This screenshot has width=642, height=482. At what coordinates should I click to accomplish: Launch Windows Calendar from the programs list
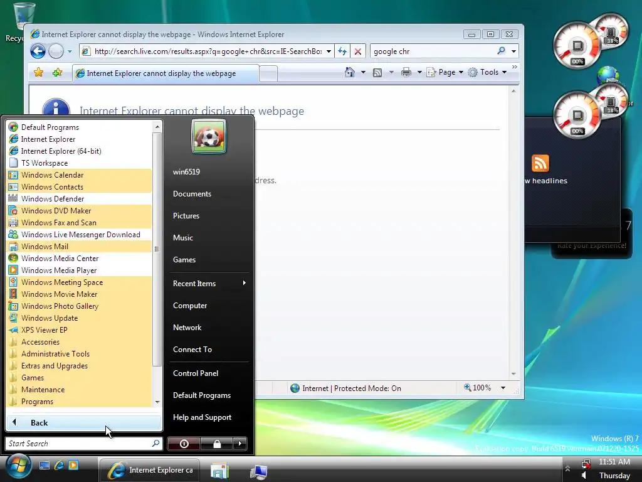(x=79, y=175)
